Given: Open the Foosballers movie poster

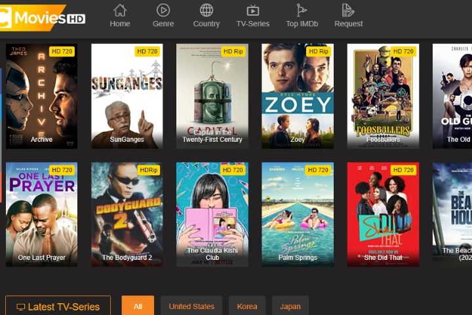Looking at the screenshot, I should 383,96.
